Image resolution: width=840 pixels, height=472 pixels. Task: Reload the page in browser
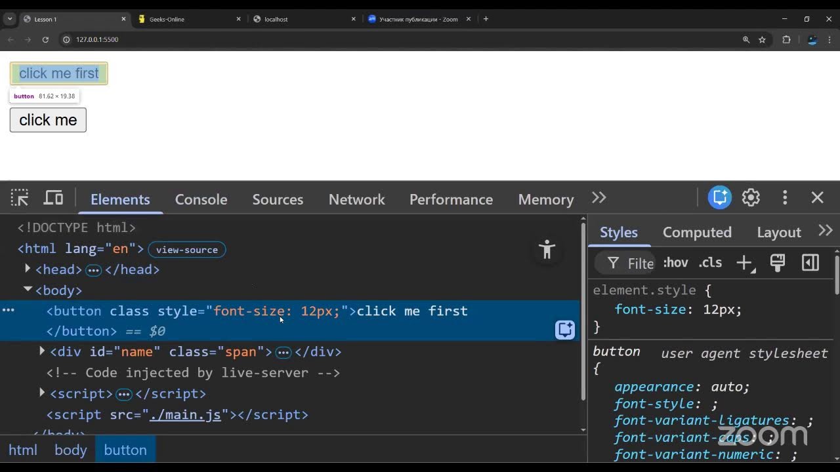(x=45, y=39)
